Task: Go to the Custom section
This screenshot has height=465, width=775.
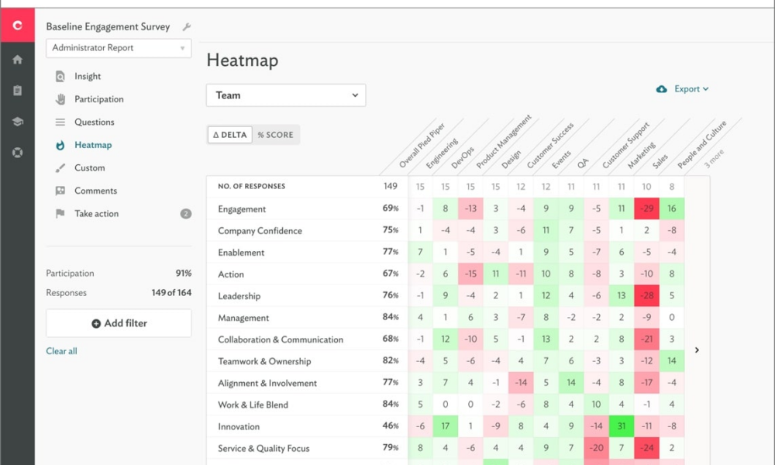Action: (x=89, y=168)
